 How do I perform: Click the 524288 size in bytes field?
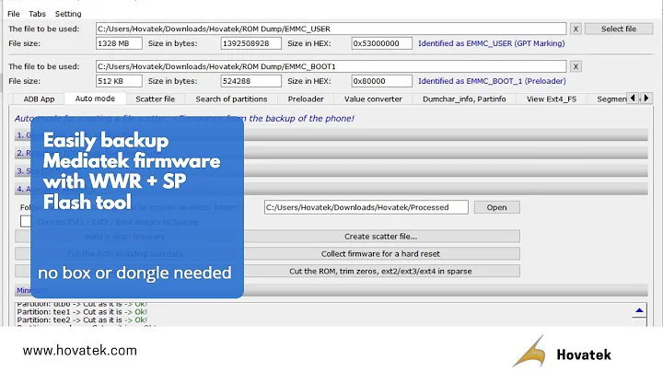pos(250,81)
